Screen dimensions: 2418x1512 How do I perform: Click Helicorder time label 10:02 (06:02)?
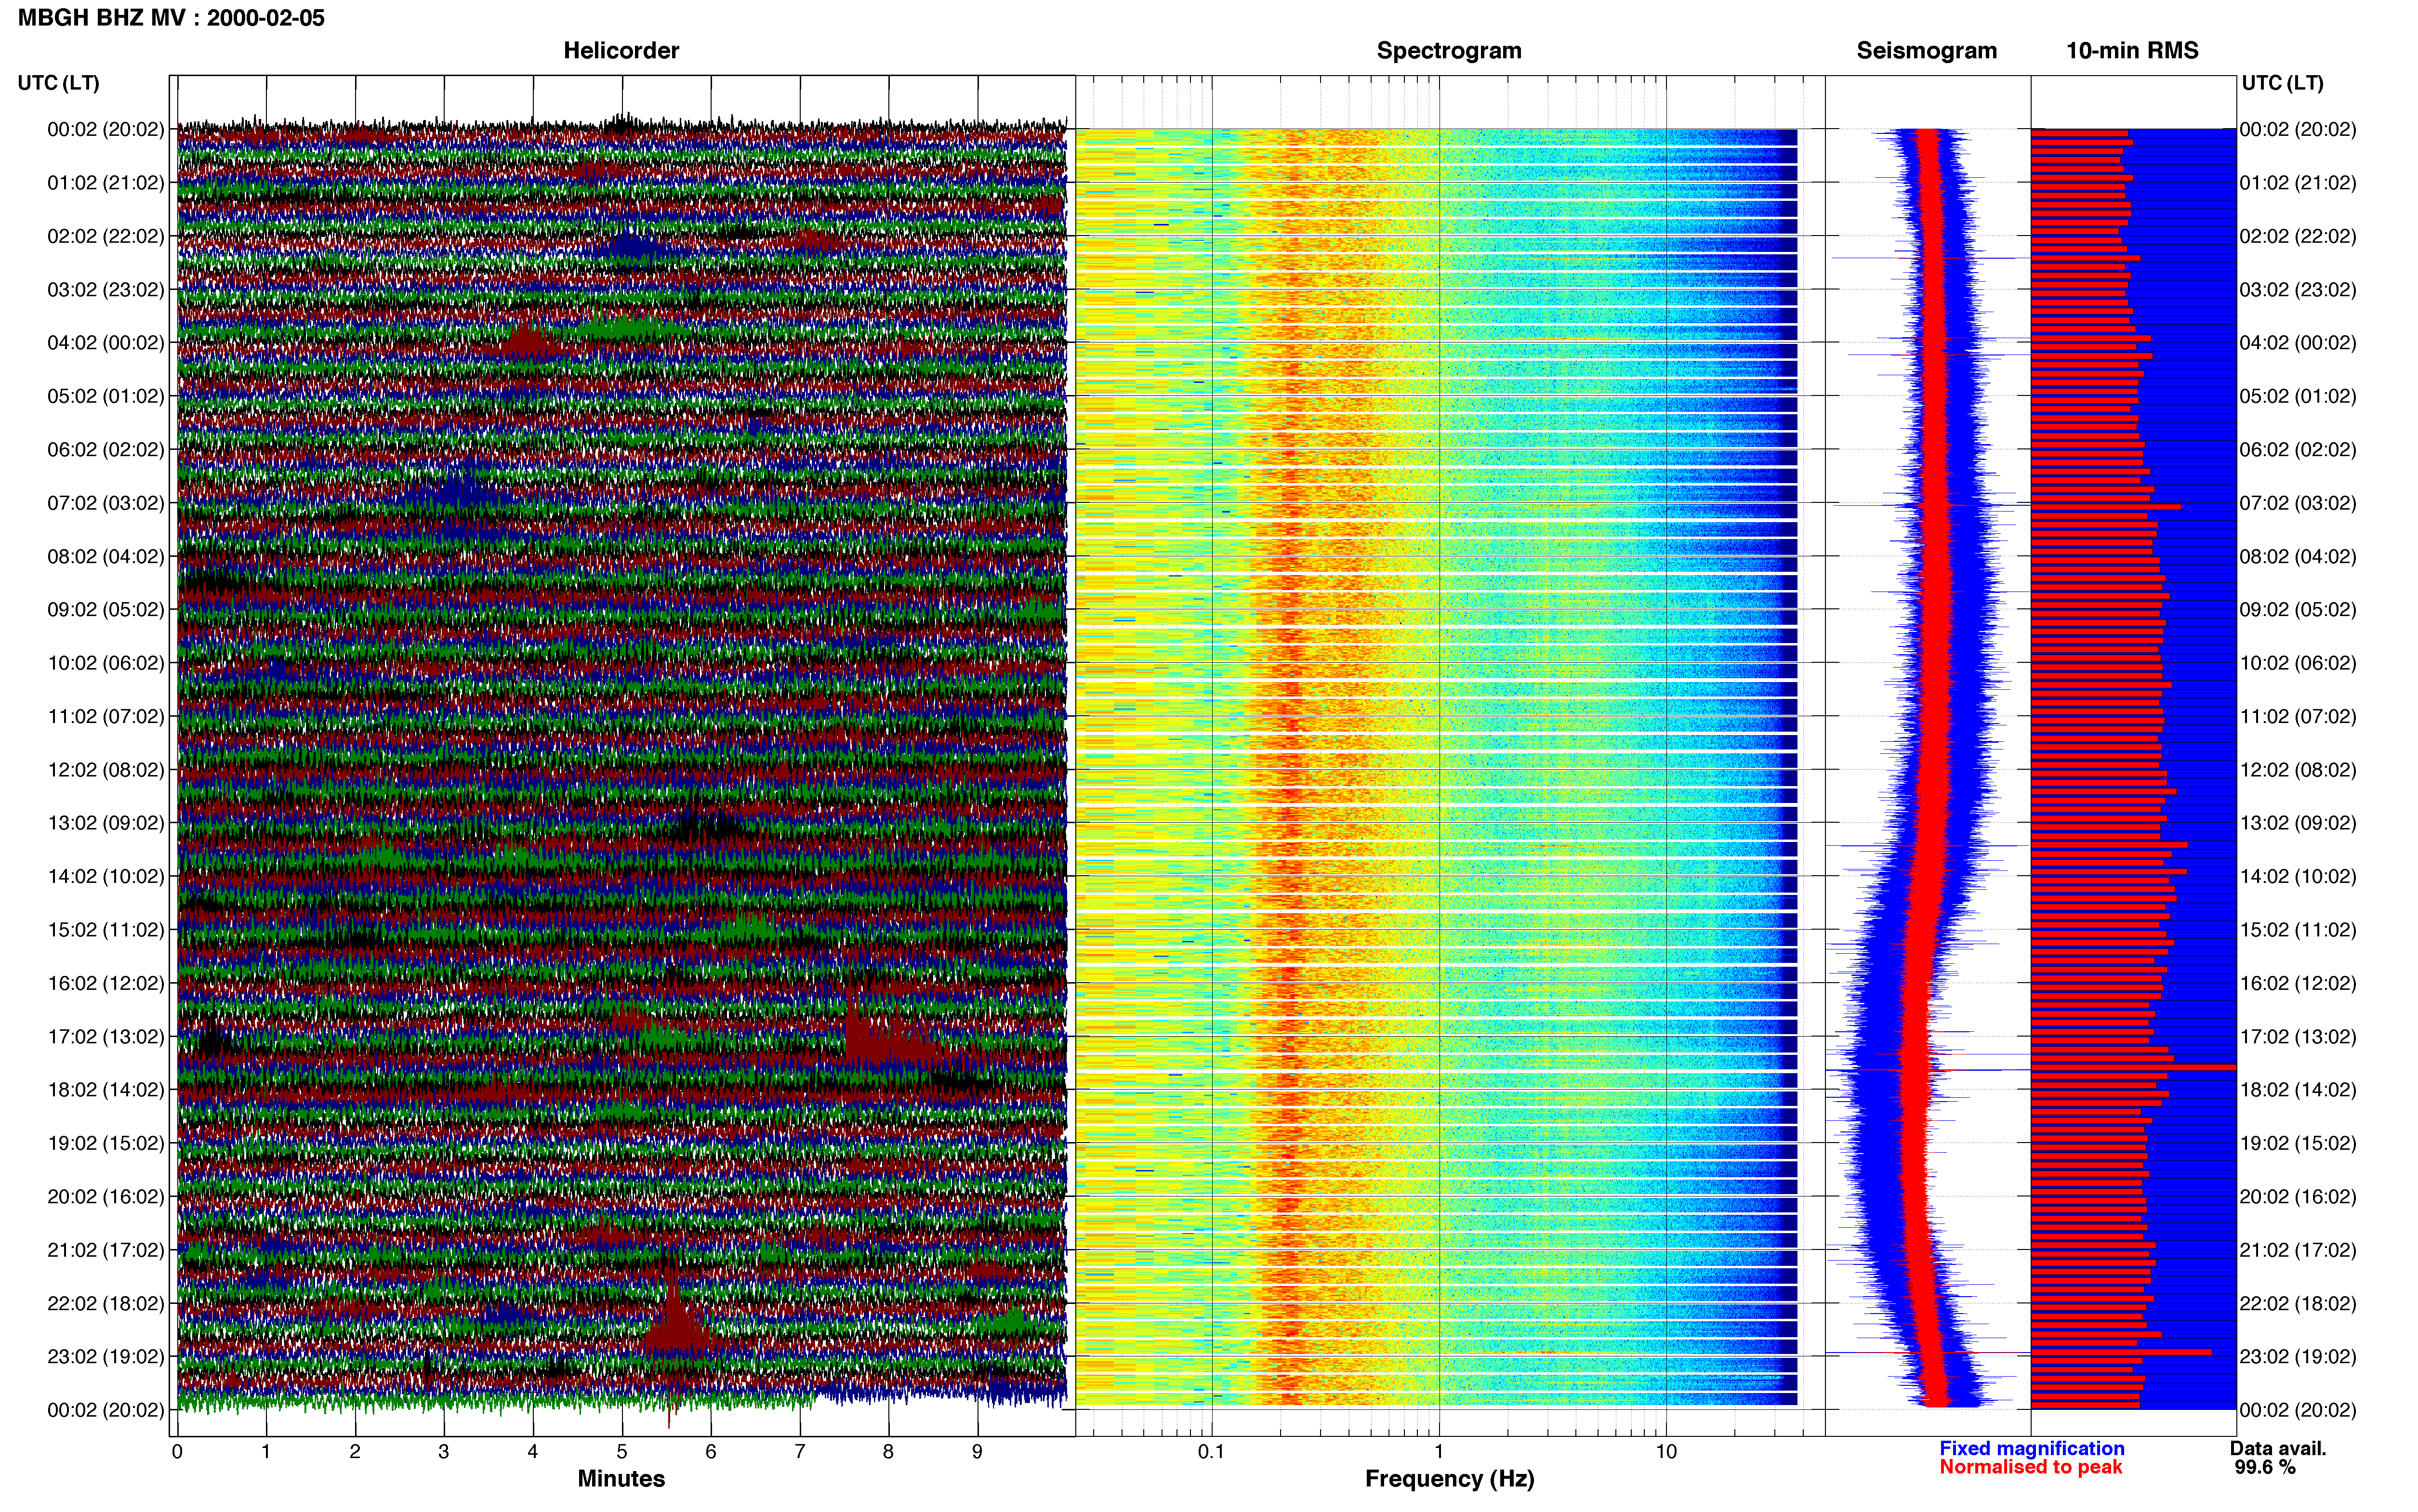coord(106,663)
